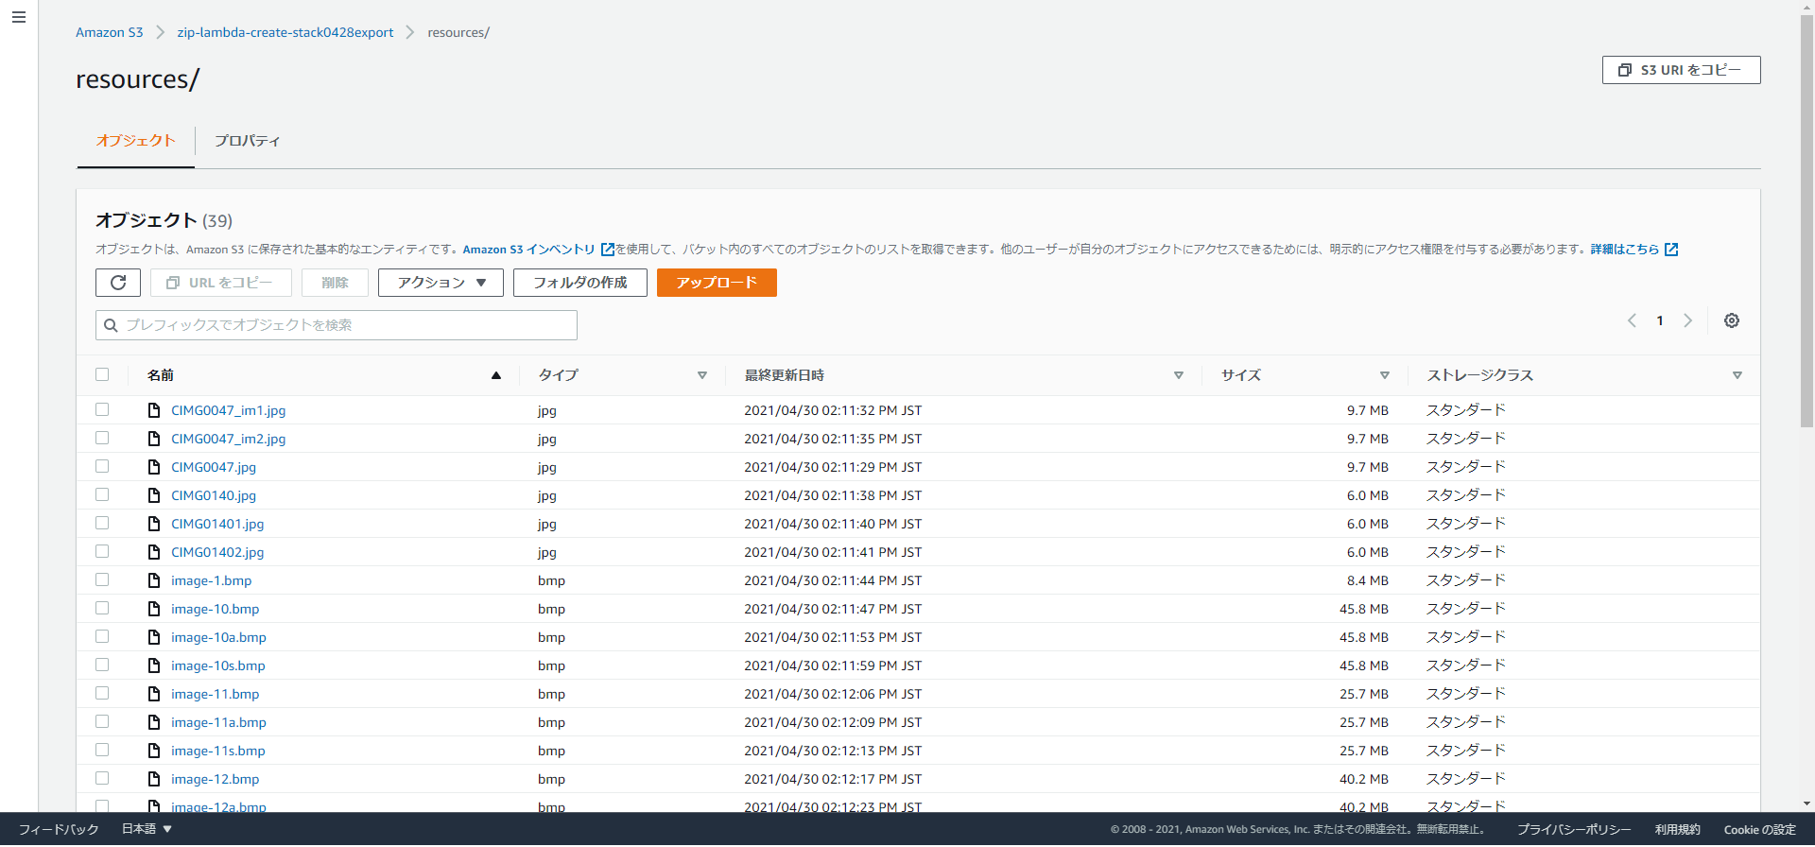Click the file icon for image-1.bmp
The image size is (1815, 847).
[154, 580]
